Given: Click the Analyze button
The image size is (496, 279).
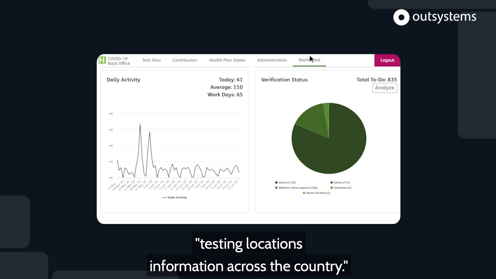Looking at the screenshot, I should tap(385, 88).
